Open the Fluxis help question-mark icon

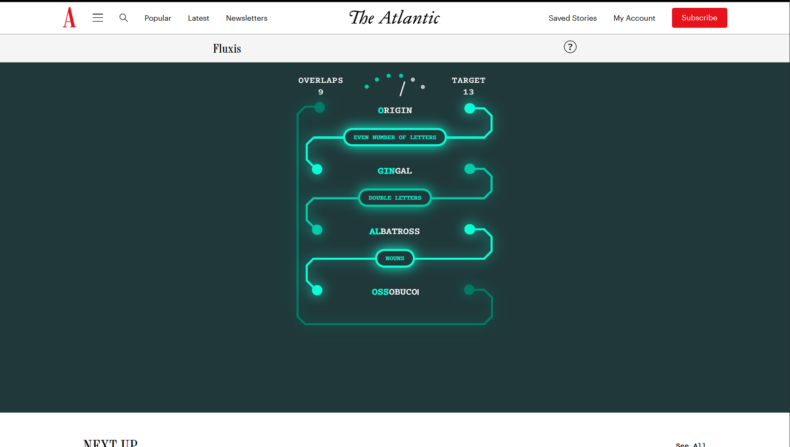(x=570, y=47)
